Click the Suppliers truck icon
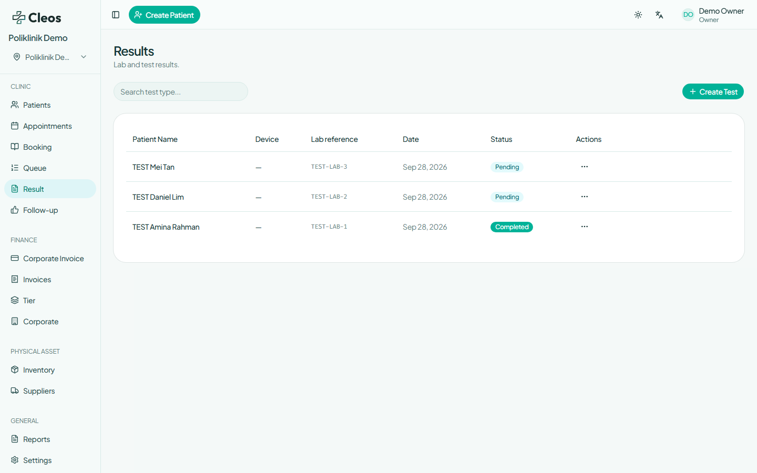757x473 pixels. point(15,390)
